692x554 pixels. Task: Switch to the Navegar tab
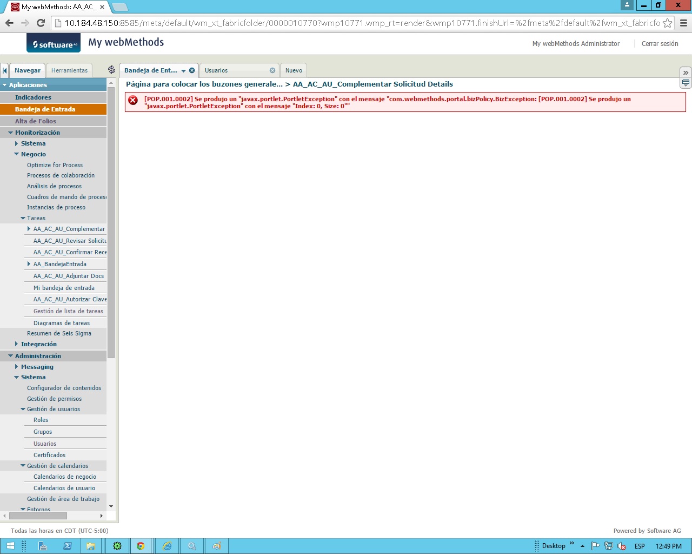[x=28, y=70]
